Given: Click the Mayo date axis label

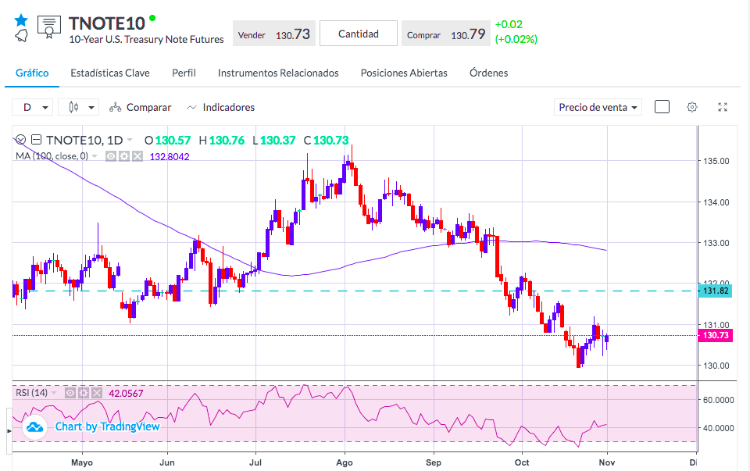Looking at the screenshot, I should coord(82,462).
